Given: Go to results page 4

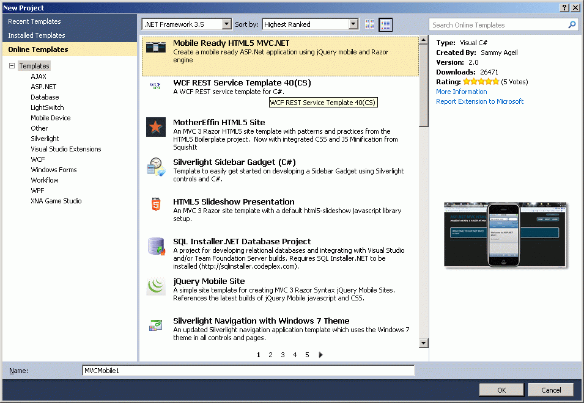Looking at the screenshot, I should pyautogui.click(x=295, y=355).
